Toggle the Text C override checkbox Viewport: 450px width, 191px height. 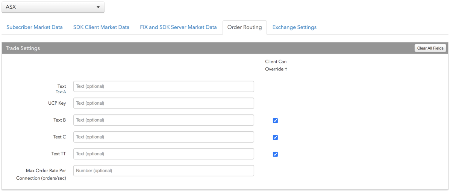click(x=275, y=137)
